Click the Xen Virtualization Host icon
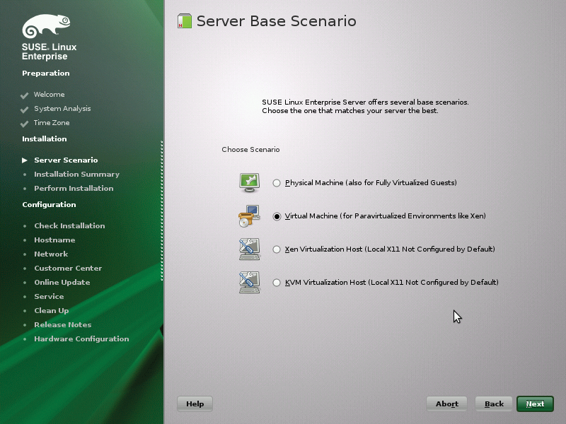 (x=249, y=249)
